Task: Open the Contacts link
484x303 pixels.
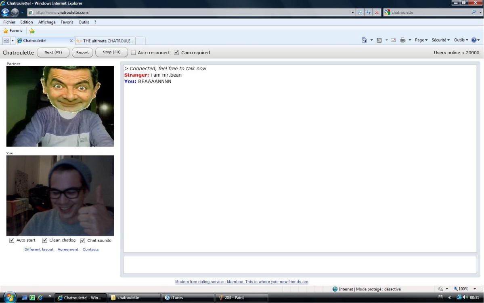Action: tap(90, 250)
